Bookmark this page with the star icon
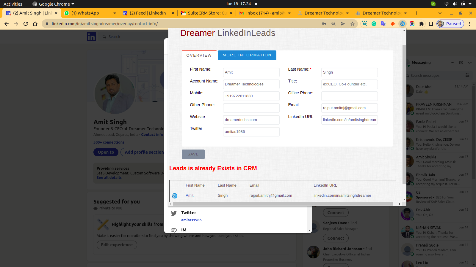 click(353, 24)
